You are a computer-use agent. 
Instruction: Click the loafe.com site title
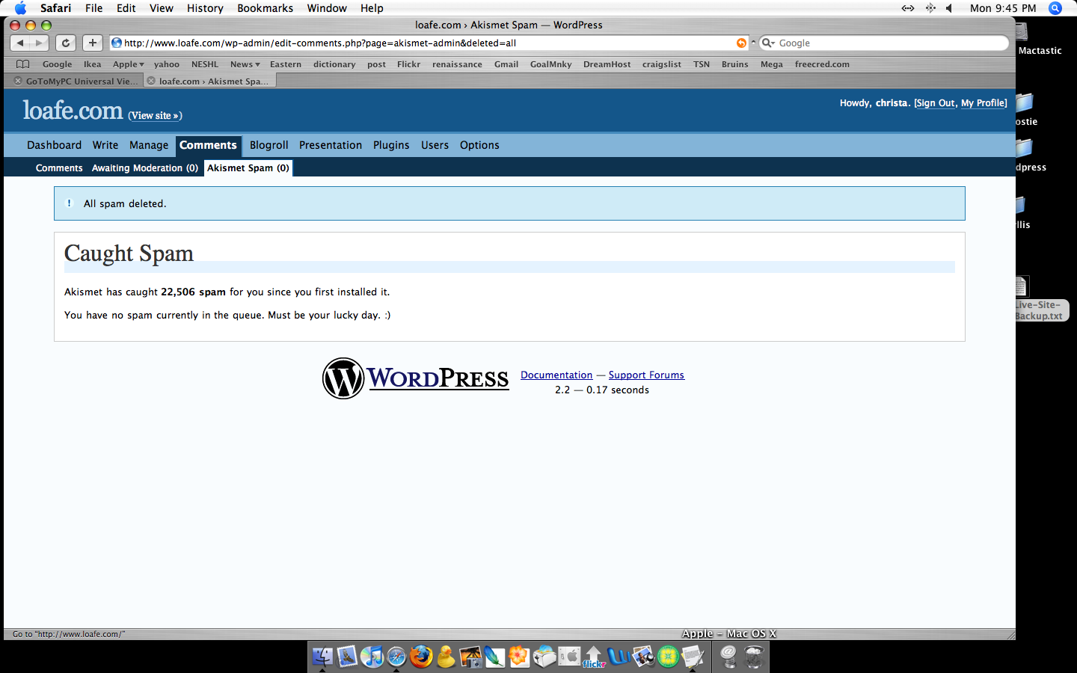pos(73,111)
